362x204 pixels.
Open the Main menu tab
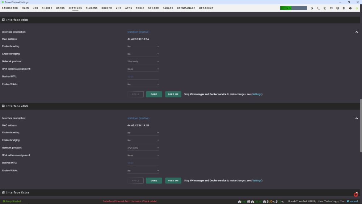click(x=25, y=8)
